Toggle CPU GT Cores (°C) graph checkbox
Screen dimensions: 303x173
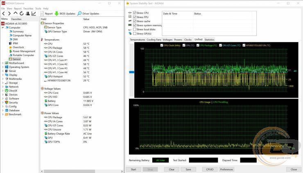220,45
